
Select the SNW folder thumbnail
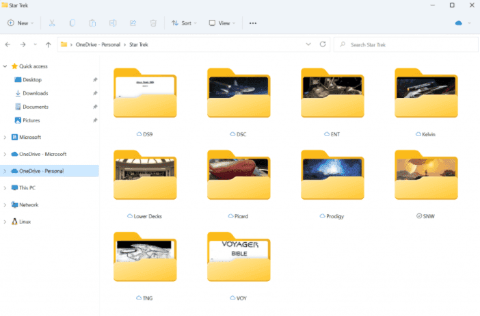[426, 175]
